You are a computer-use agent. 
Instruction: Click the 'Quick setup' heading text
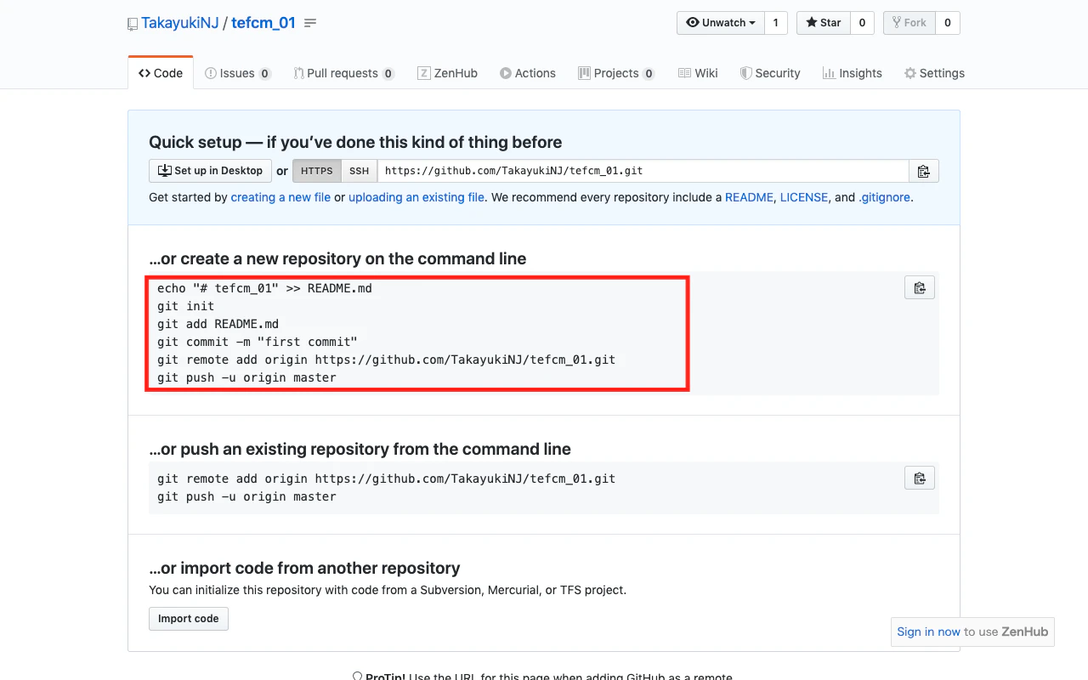355,142
